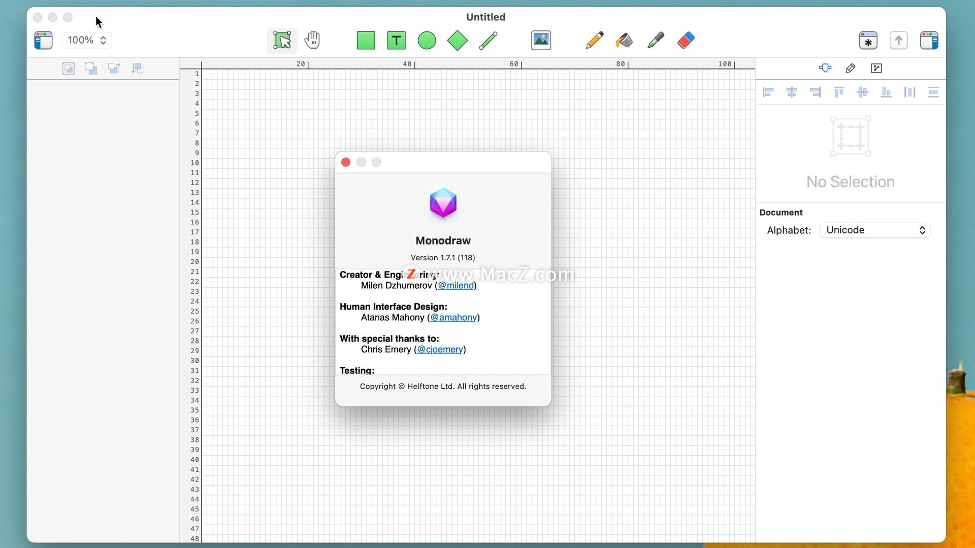
Task: Click the 40 mark on horizontal ruler
Action: pos(407,64)
